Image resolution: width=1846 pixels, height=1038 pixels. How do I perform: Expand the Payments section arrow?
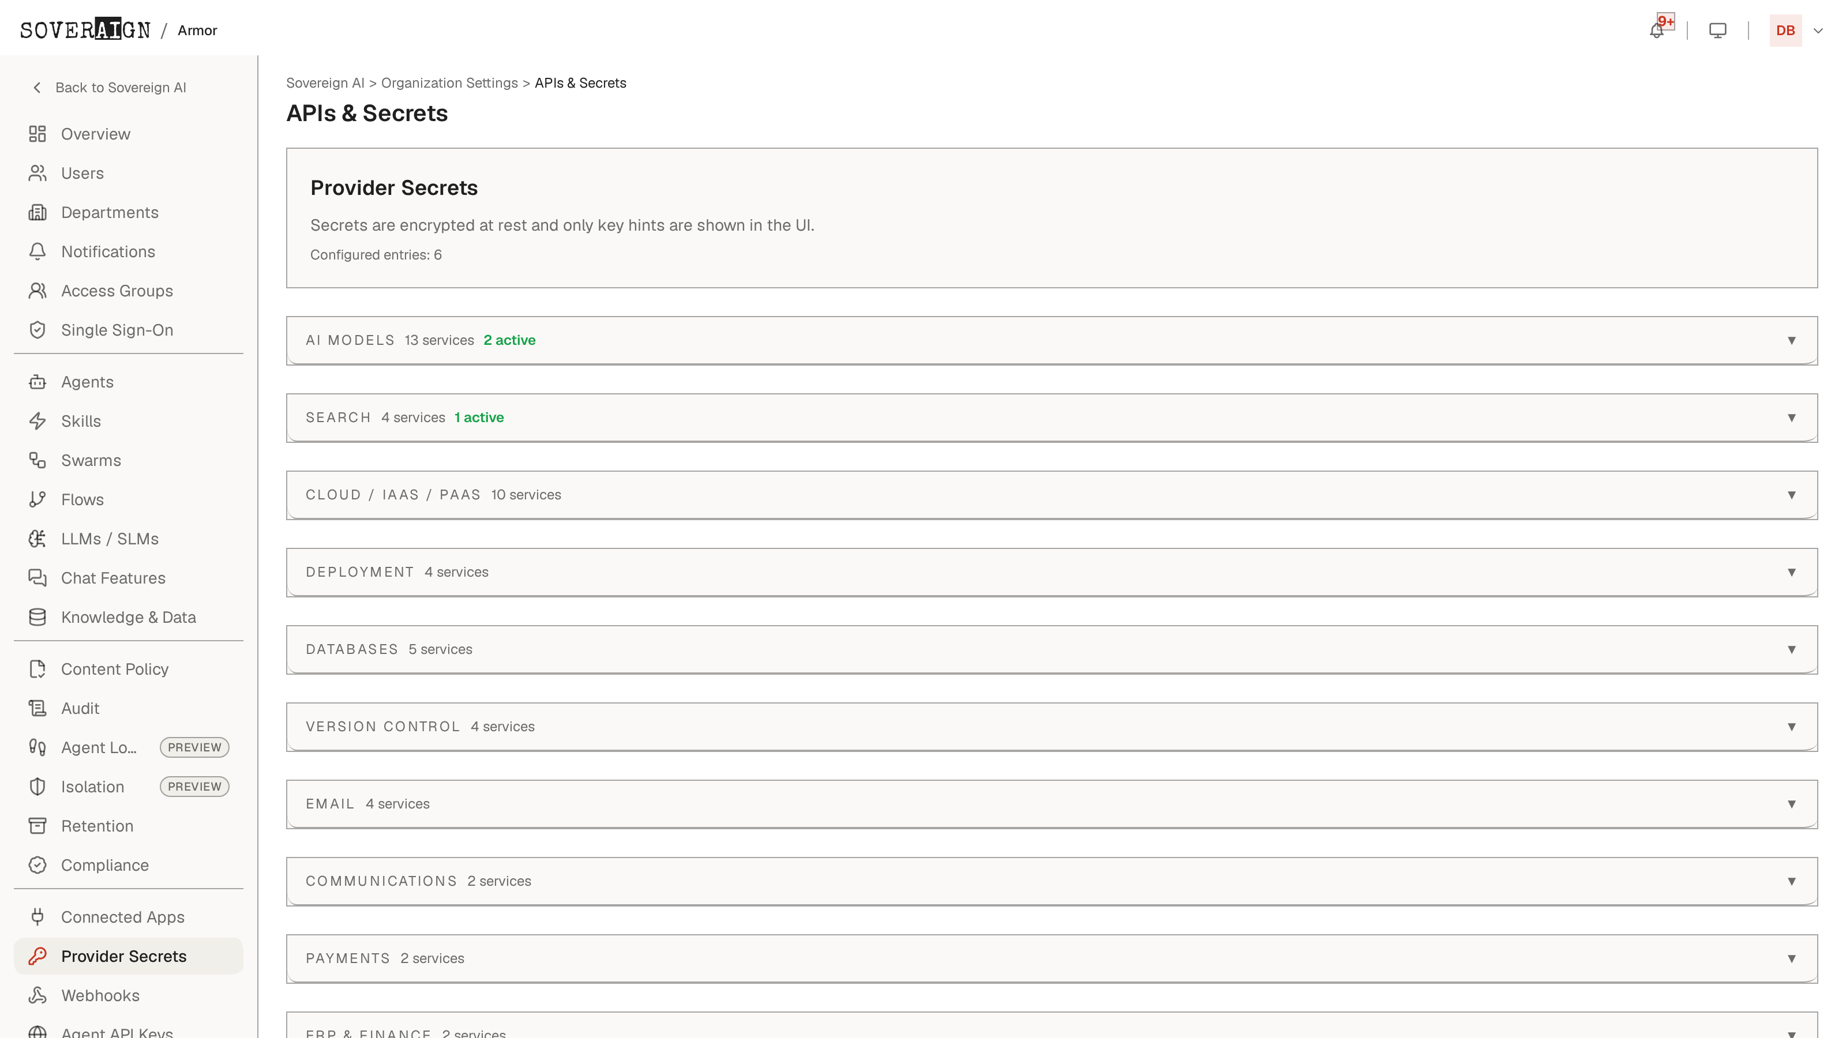(x=1792, y=958)
